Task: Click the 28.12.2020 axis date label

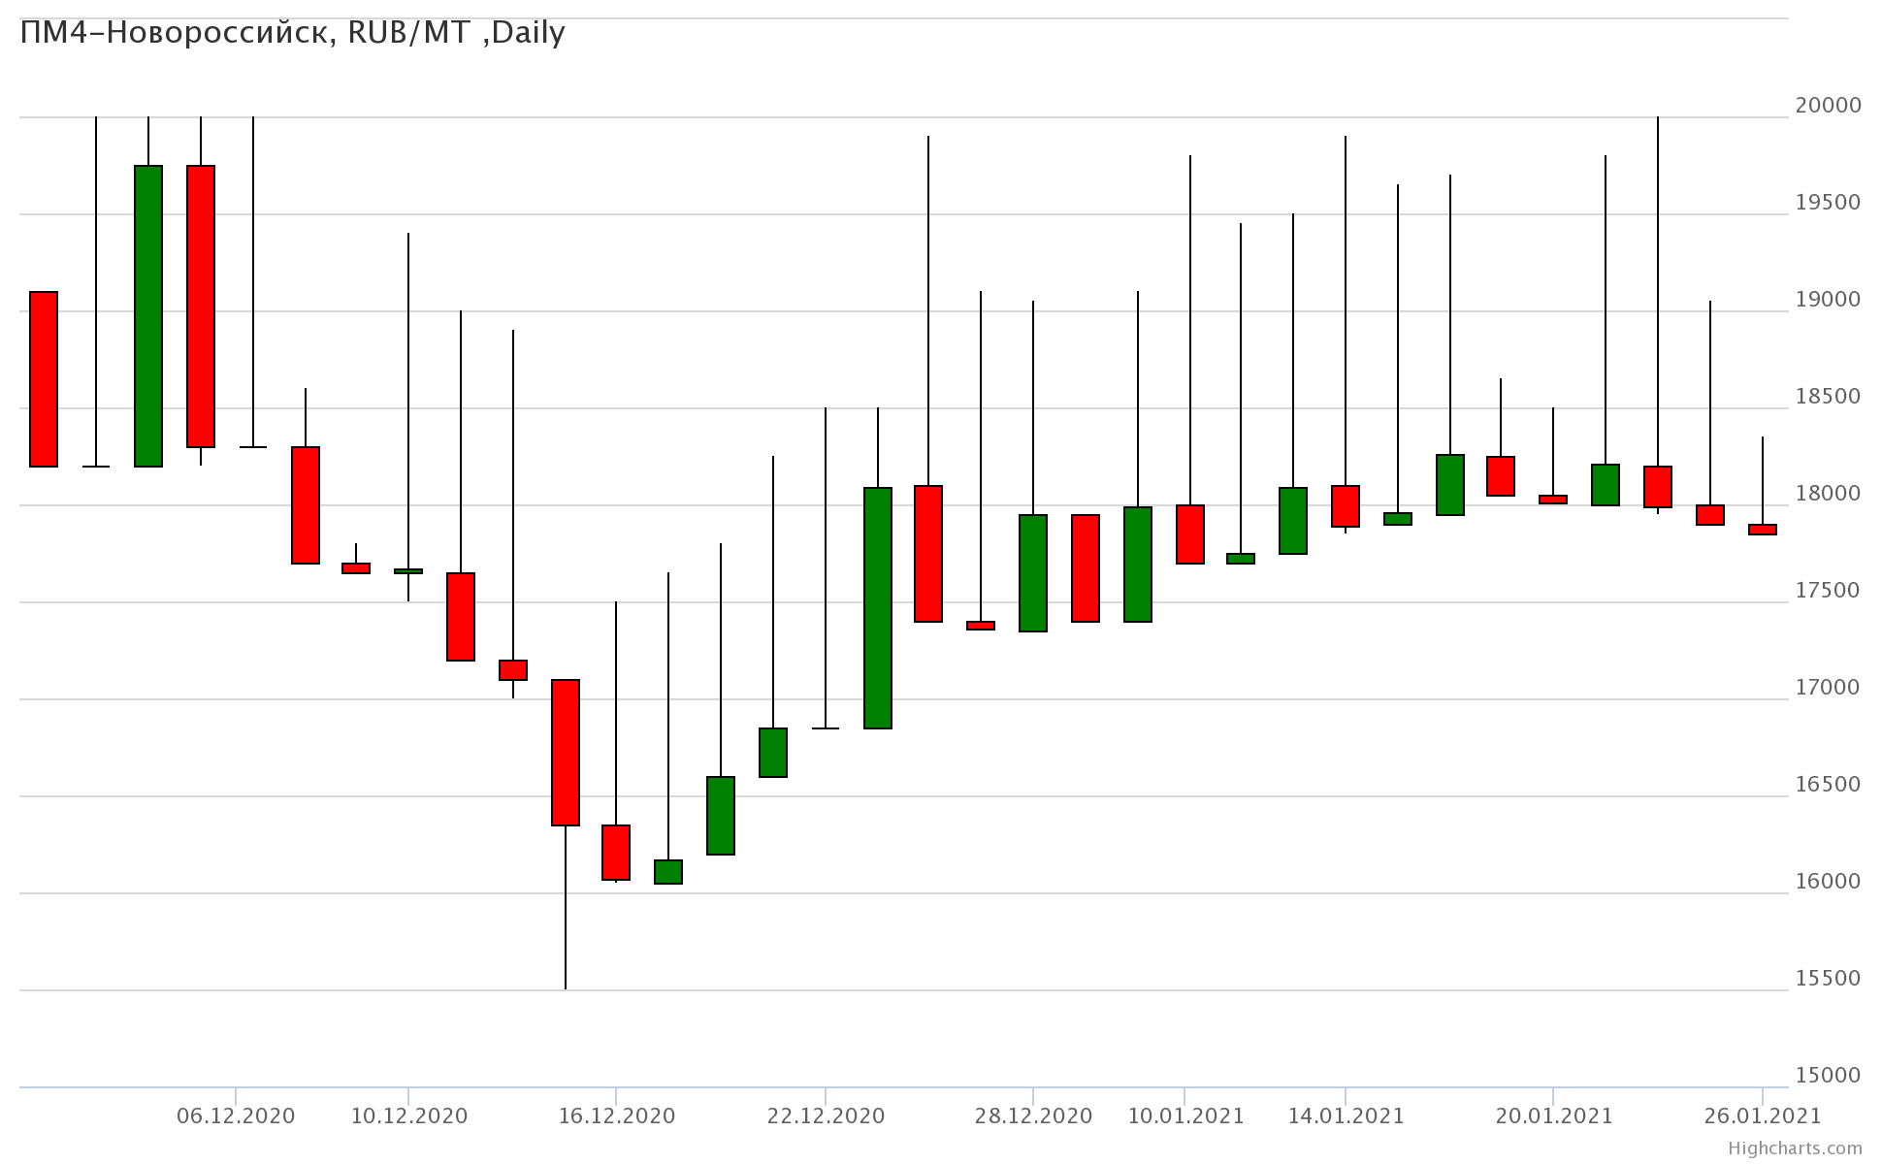Action: (1033, 1115)
